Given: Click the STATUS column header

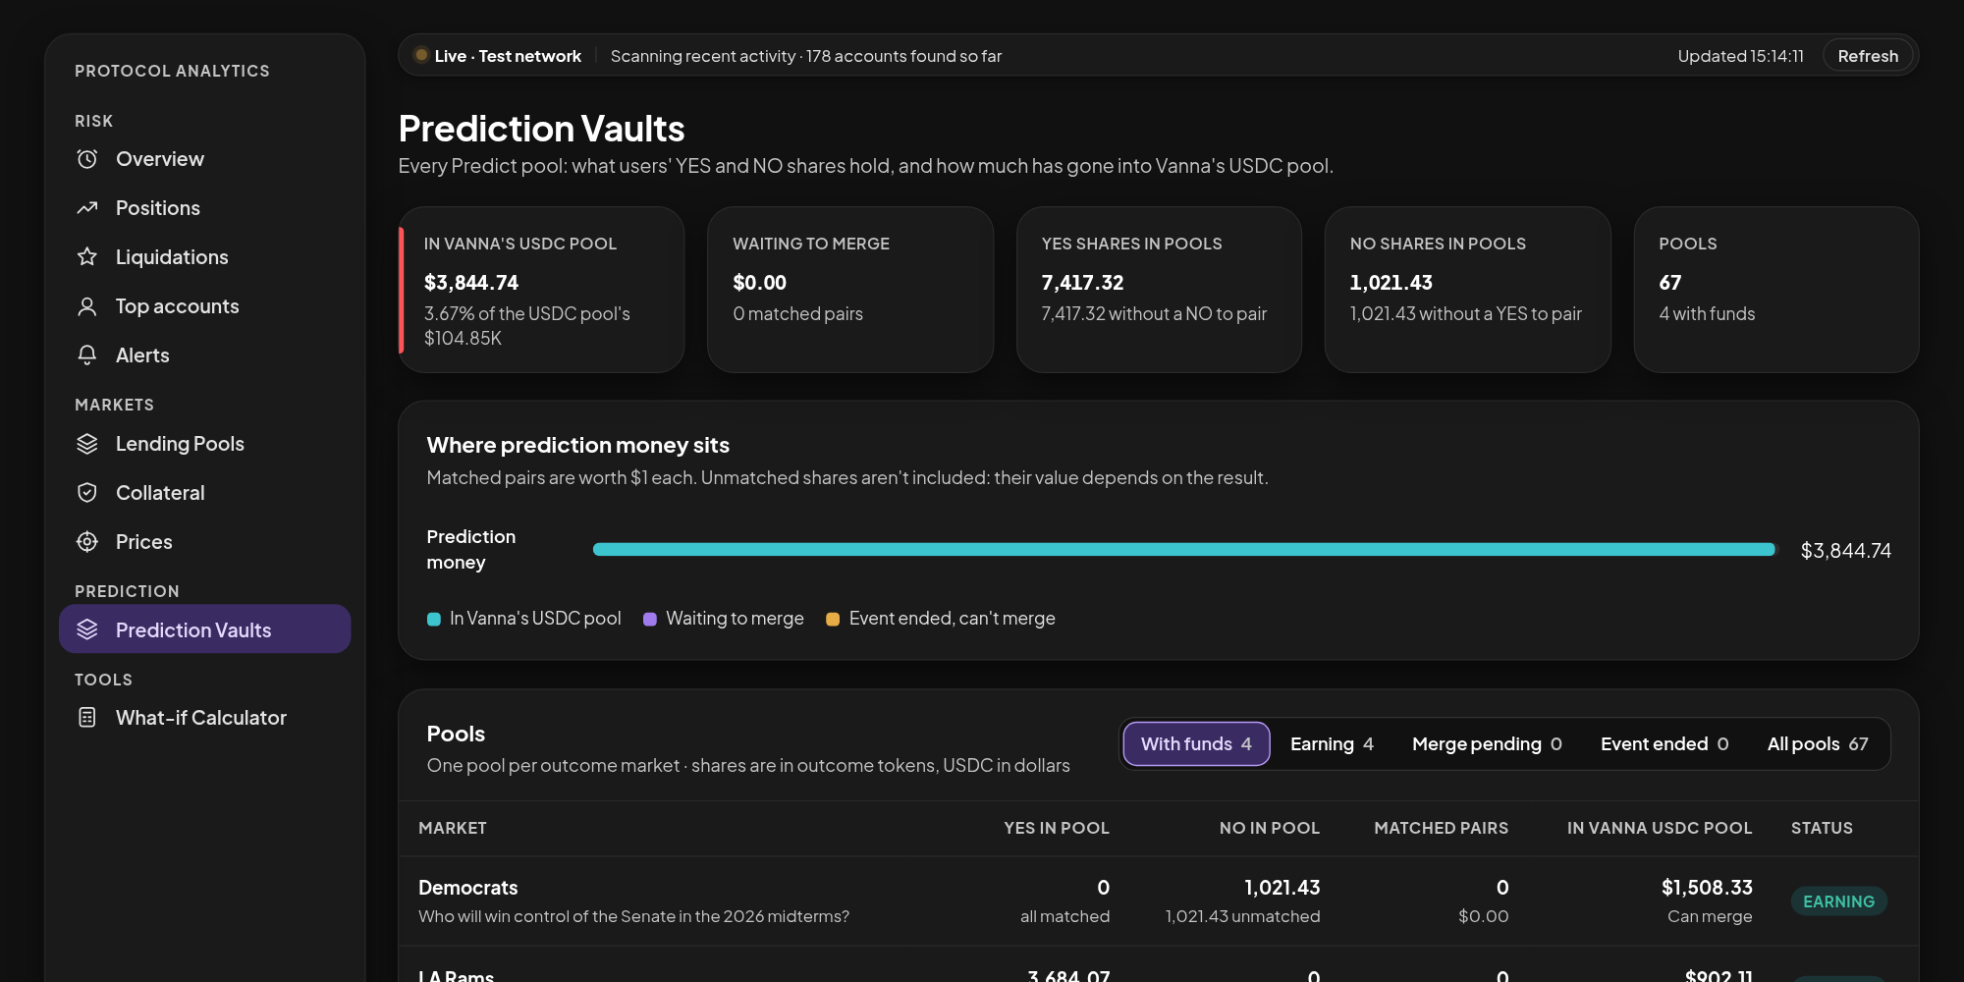Looking at the screenshot, I should (1822, 828).
